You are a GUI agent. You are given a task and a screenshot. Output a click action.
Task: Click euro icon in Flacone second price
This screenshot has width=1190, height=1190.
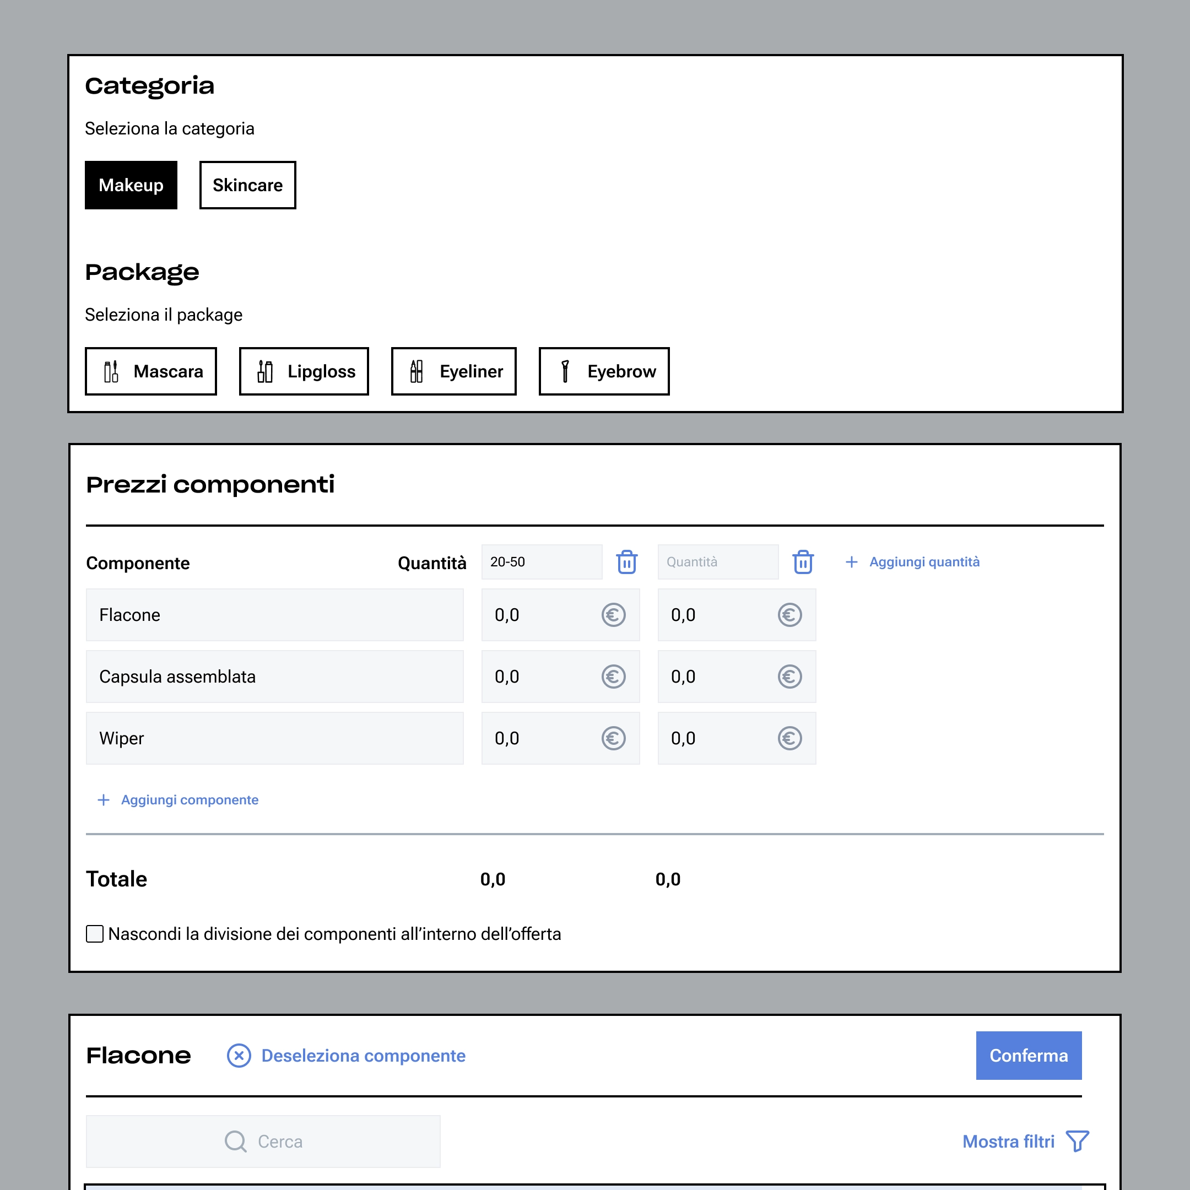[x=789, y=615]
